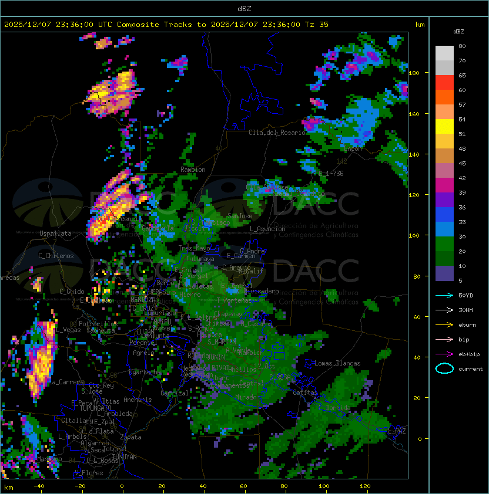The height and width of the screenshot is (494, 489).
Task: Click the white 30HM arrow symbol
Action: click(444, 310)
